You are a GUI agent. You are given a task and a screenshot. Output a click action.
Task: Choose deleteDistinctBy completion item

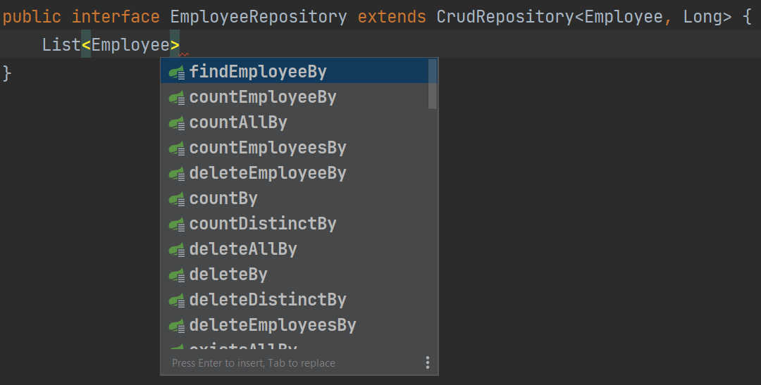(268, 300)
